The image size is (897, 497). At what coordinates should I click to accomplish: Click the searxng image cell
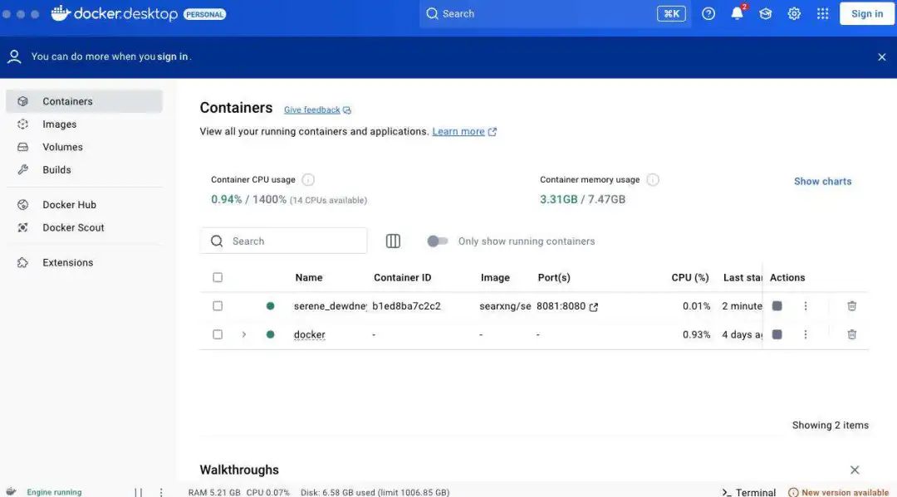(x=505, y=306)
